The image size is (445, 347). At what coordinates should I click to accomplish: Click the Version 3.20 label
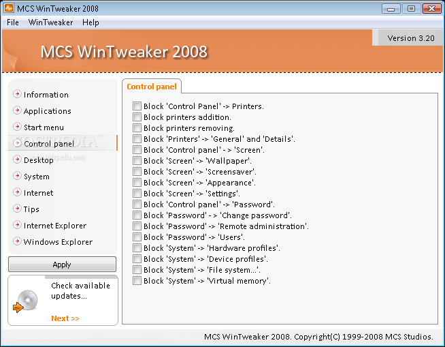[x=411, y=38]
